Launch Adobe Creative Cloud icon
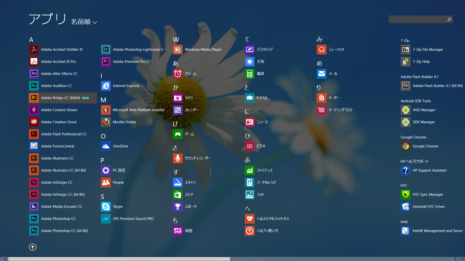This screenshot has width=465, height=261. click(x=34, y=122)
